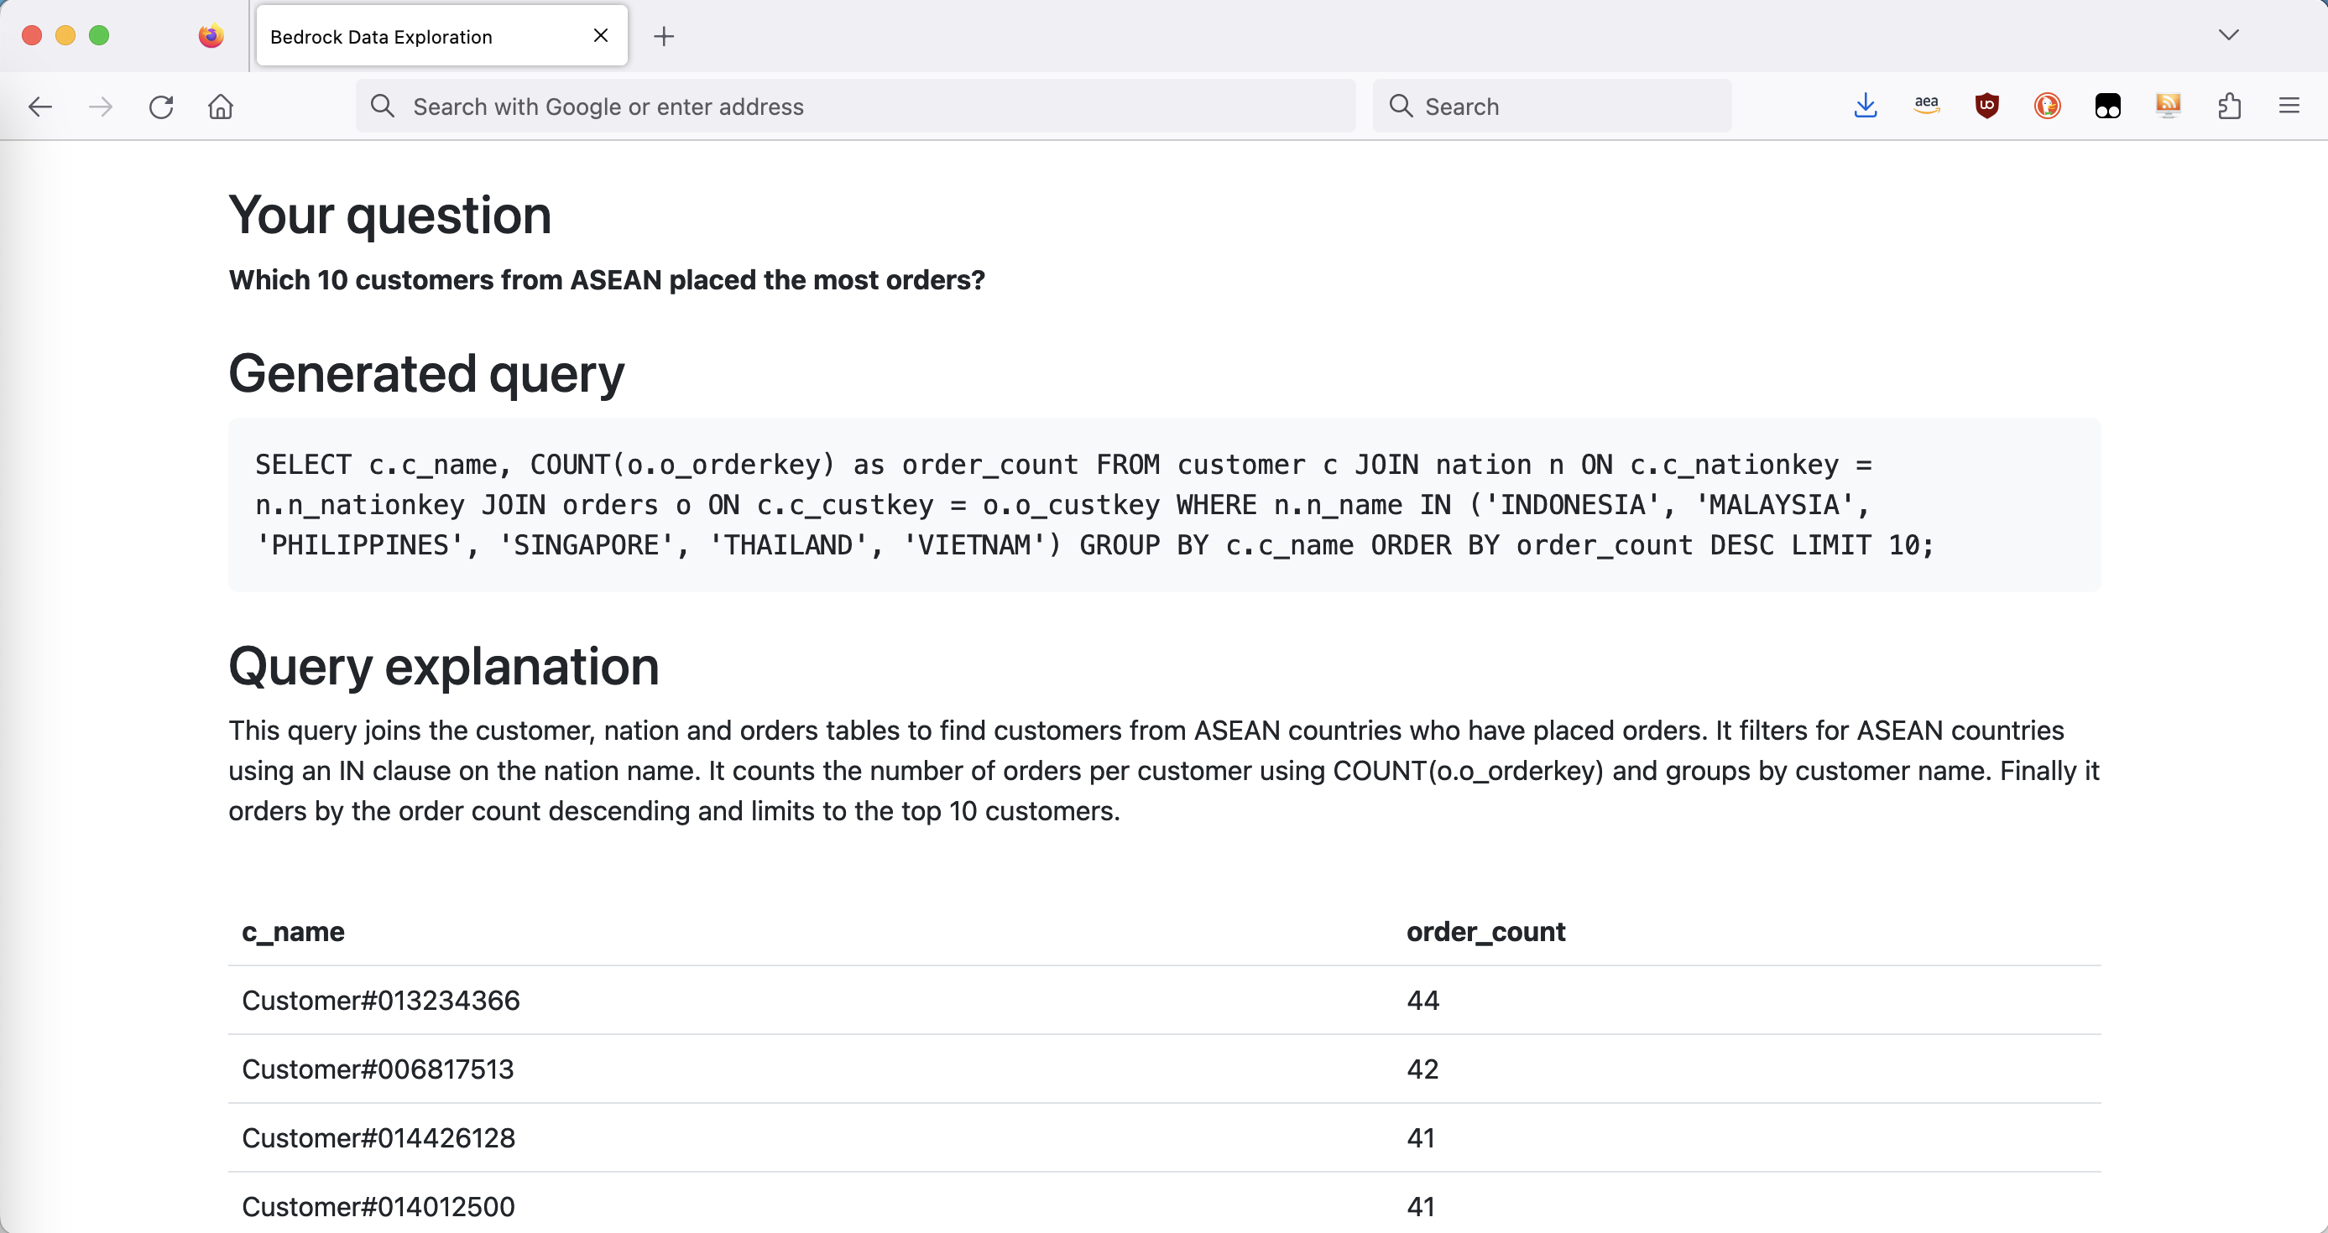The width and height of the screenshot is (2328, 1233).
Task: Click the browser back arrow
Action: (39, 107)
